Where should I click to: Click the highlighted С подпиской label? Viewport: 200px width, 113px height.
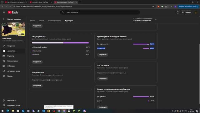(101, 48)
